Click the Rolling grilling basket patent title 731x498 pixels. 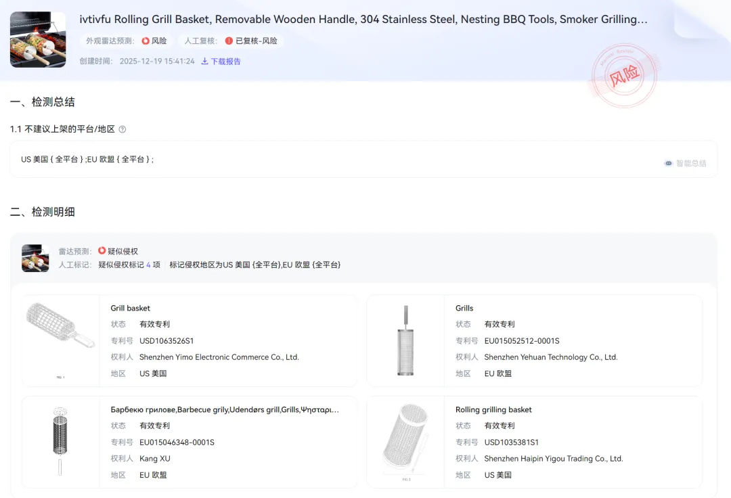tap(493, 410)
